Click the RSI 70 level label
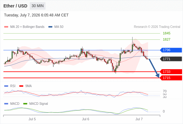The width and height of the screenshot is (183, 124). tap(165, 91)
